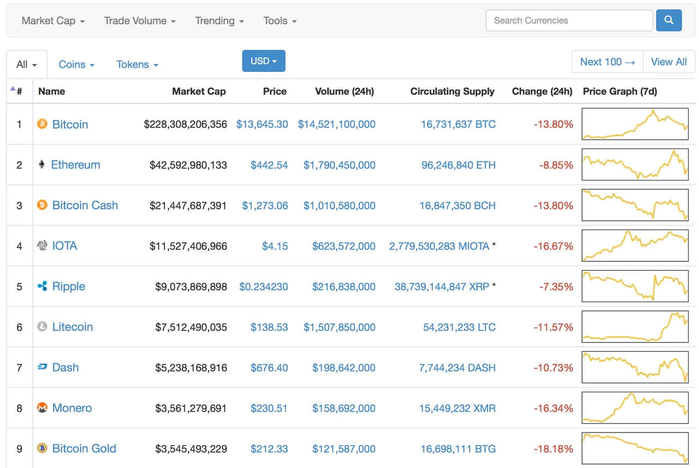Open the USD currency selector
Screen dimensions: 699x468
pyautogui.click(x=264, y=61)
